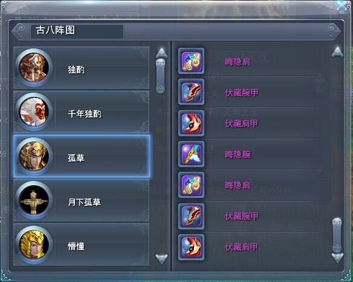Viewport: 353px width, 282px height.
Task: Close the 古八阵图 window
Action: pyautogui.click(x=342, y=6)
